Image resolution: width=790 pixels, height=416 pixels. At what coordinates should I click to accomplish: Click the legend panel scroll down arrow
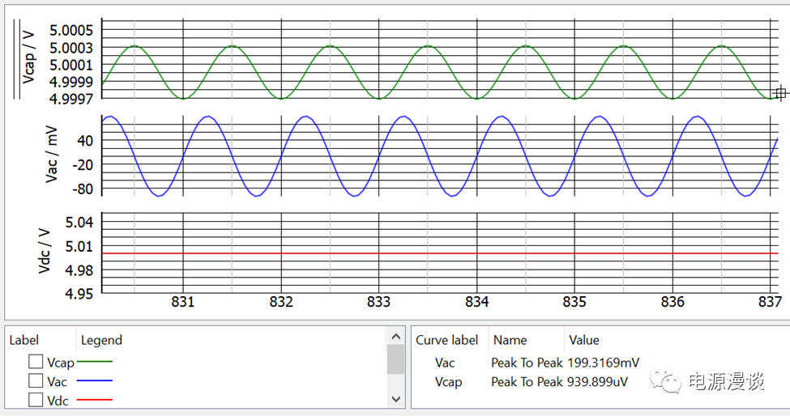coord(396,398)
